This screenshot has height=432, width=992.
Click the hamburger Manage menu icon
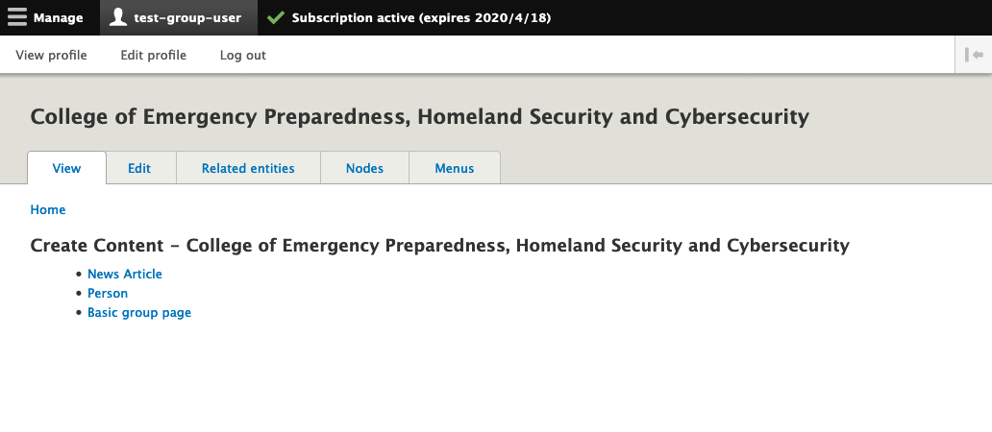(17, 17)
